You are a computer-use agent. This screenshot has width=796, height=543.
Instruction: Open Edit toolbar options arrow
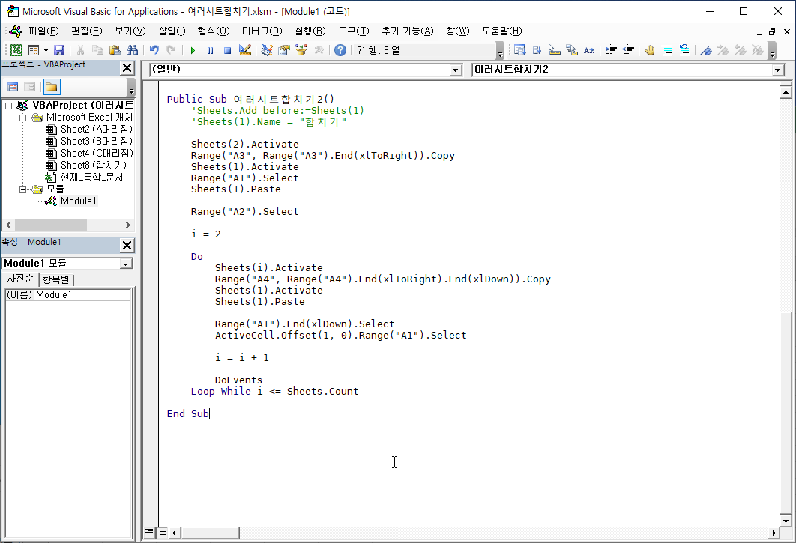pos(772,51)
